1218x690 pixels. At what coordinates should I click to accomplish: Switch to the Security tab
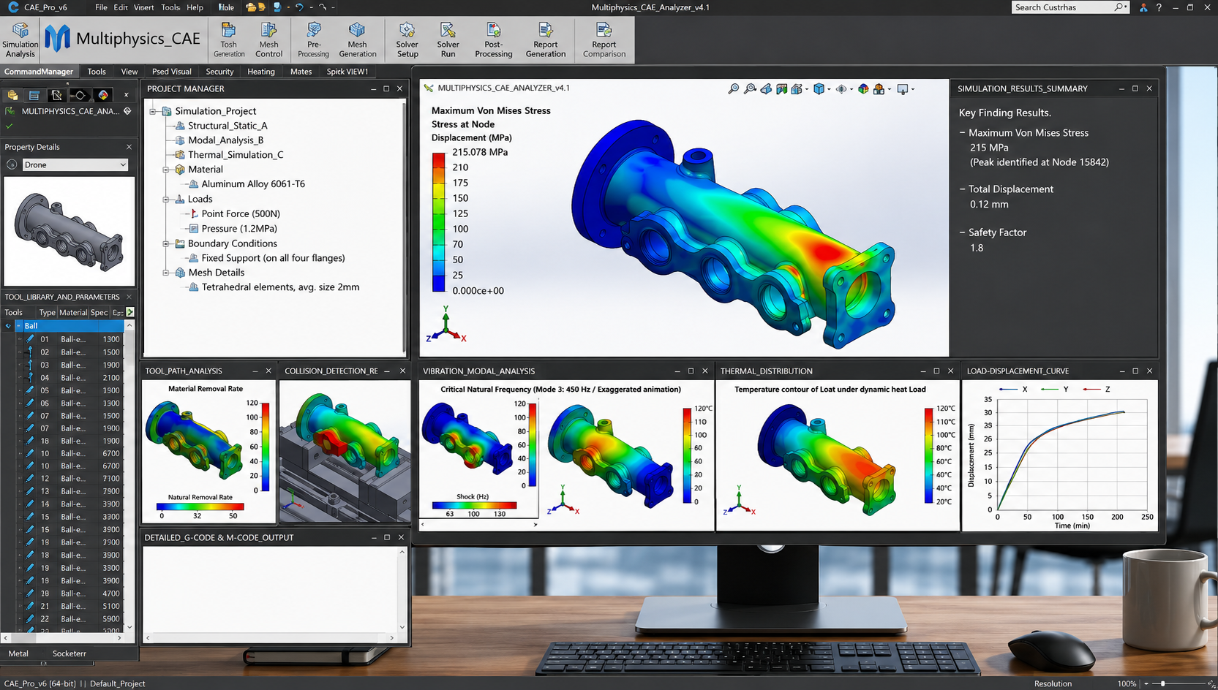219,72
